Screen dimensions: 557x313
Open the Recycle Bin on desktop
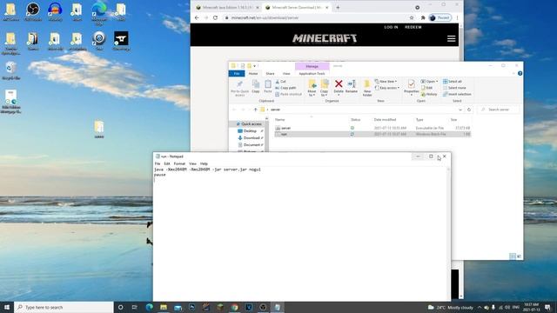(10, 70)
